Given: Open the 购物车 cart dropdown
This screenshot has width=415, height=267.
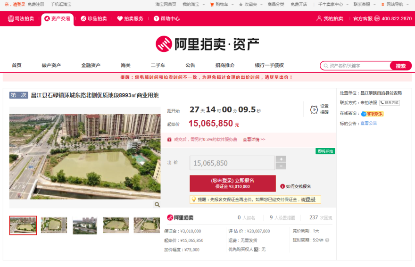Looking at the screenshot, I should point(222,4).
